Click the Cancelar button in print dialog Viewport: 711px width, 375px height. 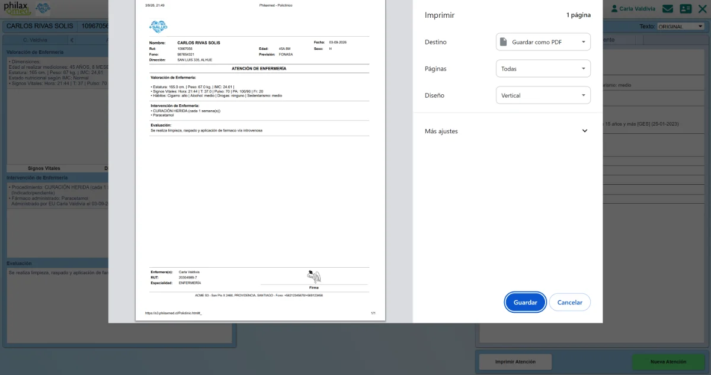[x=570, y=302]
